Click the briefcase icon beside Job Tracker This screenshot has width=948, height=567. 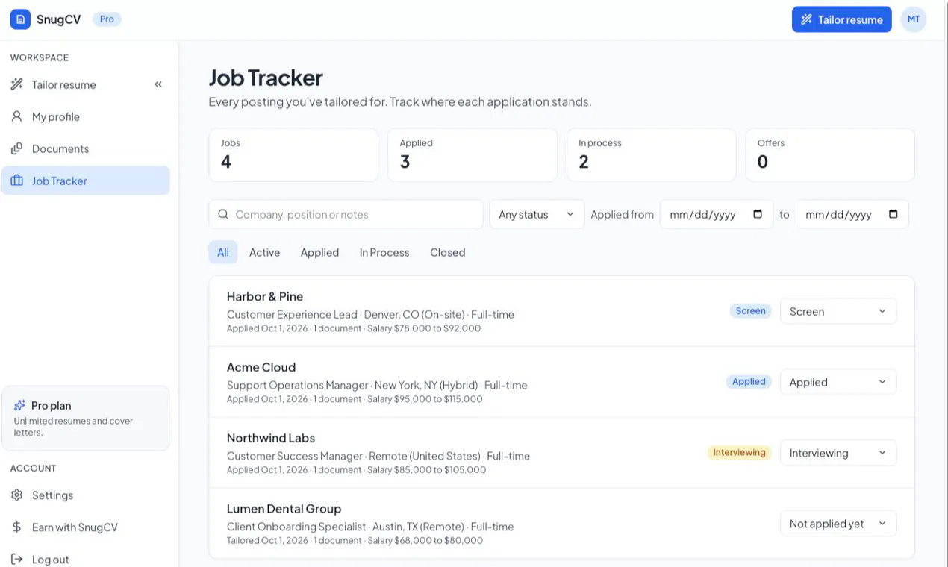[x=16, y=181]
